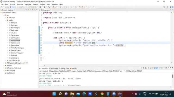This screenshot has height=97, width=174.
Task: Open the Navigate menu
Action: click(28, 4)
